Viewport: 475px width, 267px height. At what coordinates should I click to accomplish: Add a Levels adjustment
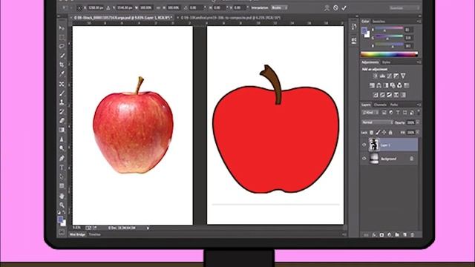point(383,76)
